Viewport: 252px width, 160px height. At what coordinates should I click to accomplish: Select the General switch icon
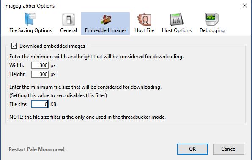[68, 19]
